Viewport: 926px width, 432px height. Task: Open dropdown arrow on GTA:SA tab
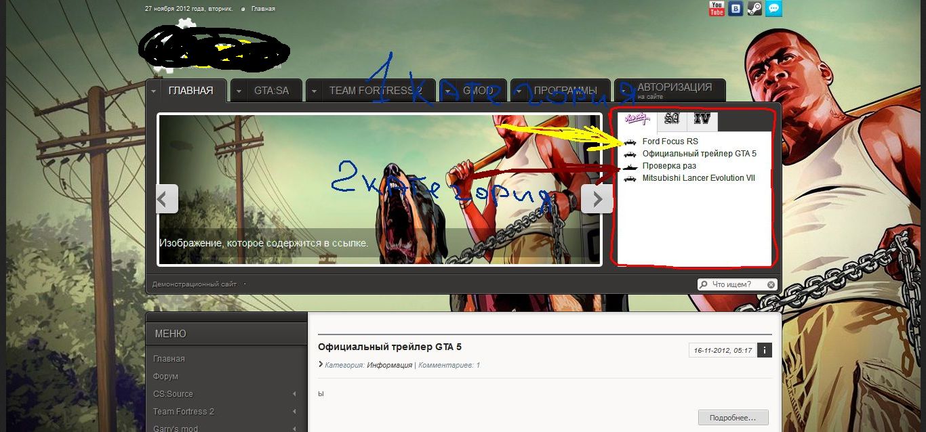239,91
